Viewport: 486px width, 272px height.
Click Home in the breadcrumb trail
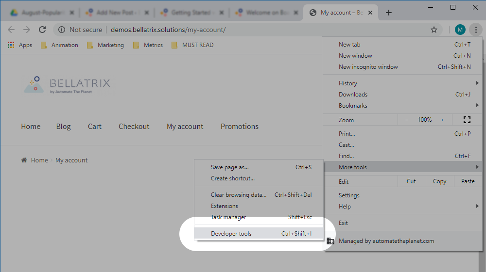point(39,160)
